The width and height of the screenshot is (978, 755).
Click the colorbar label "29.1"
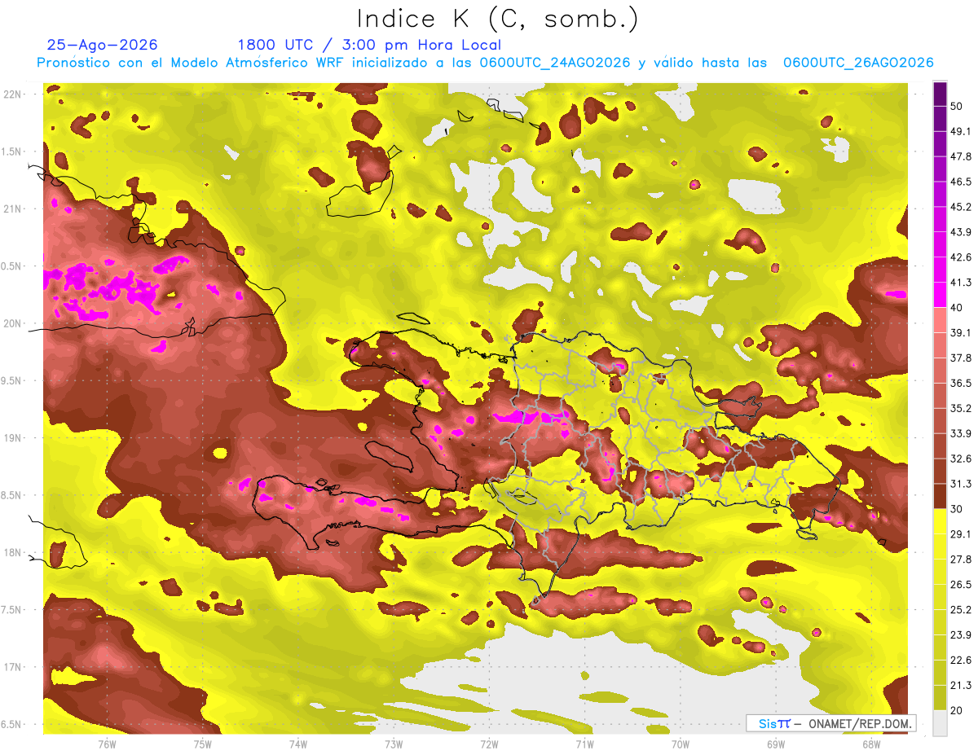tap(961, 533)
